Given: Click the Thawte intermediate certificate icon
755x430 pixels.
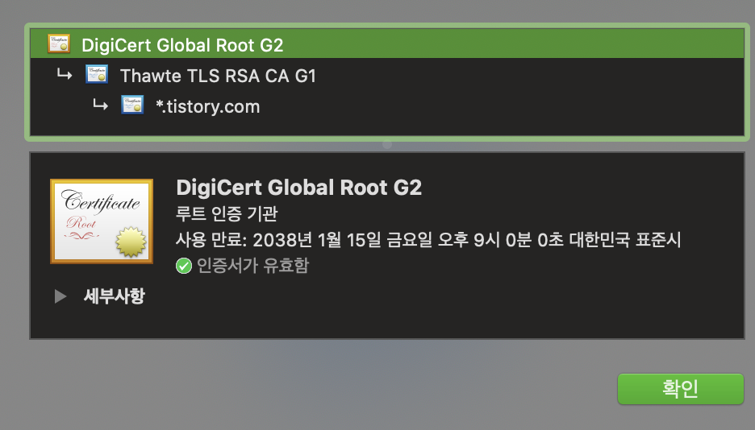Looking at the screenshot, I should 97,74.
